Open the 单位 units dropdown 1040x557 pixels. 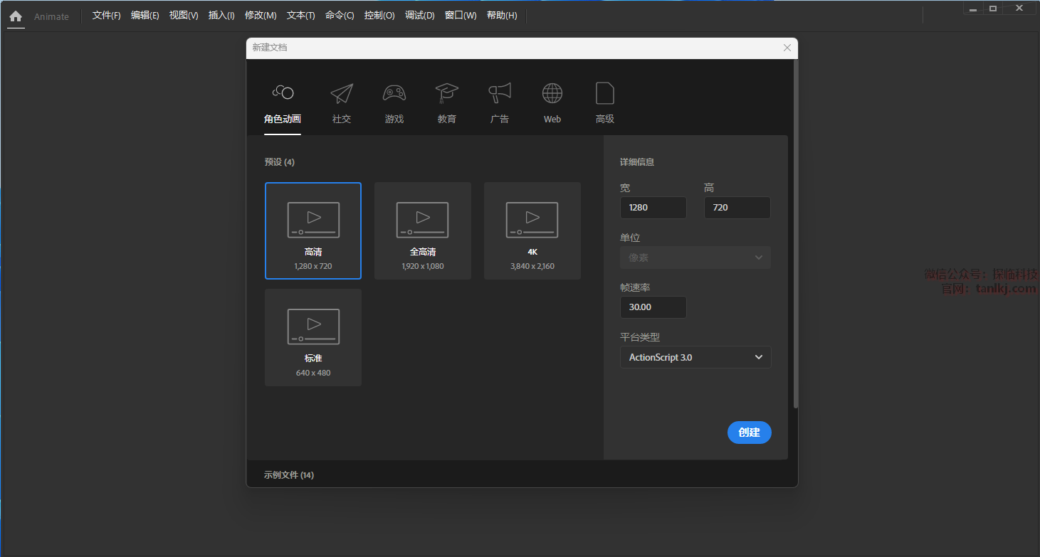[695, 258]
